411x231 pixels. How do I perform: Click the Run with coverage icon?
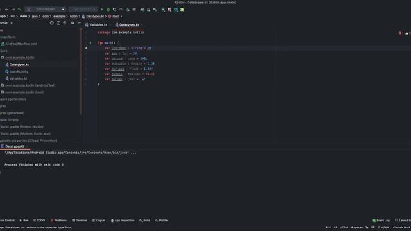tap(114, 10)
